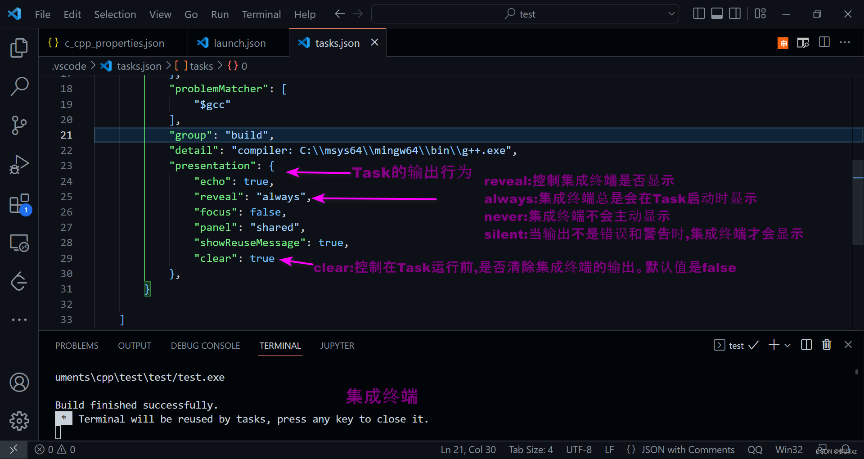Open the sidebar icon below Remote Explorer
Screen dimensions: 864x459
[x=19, y=282]
